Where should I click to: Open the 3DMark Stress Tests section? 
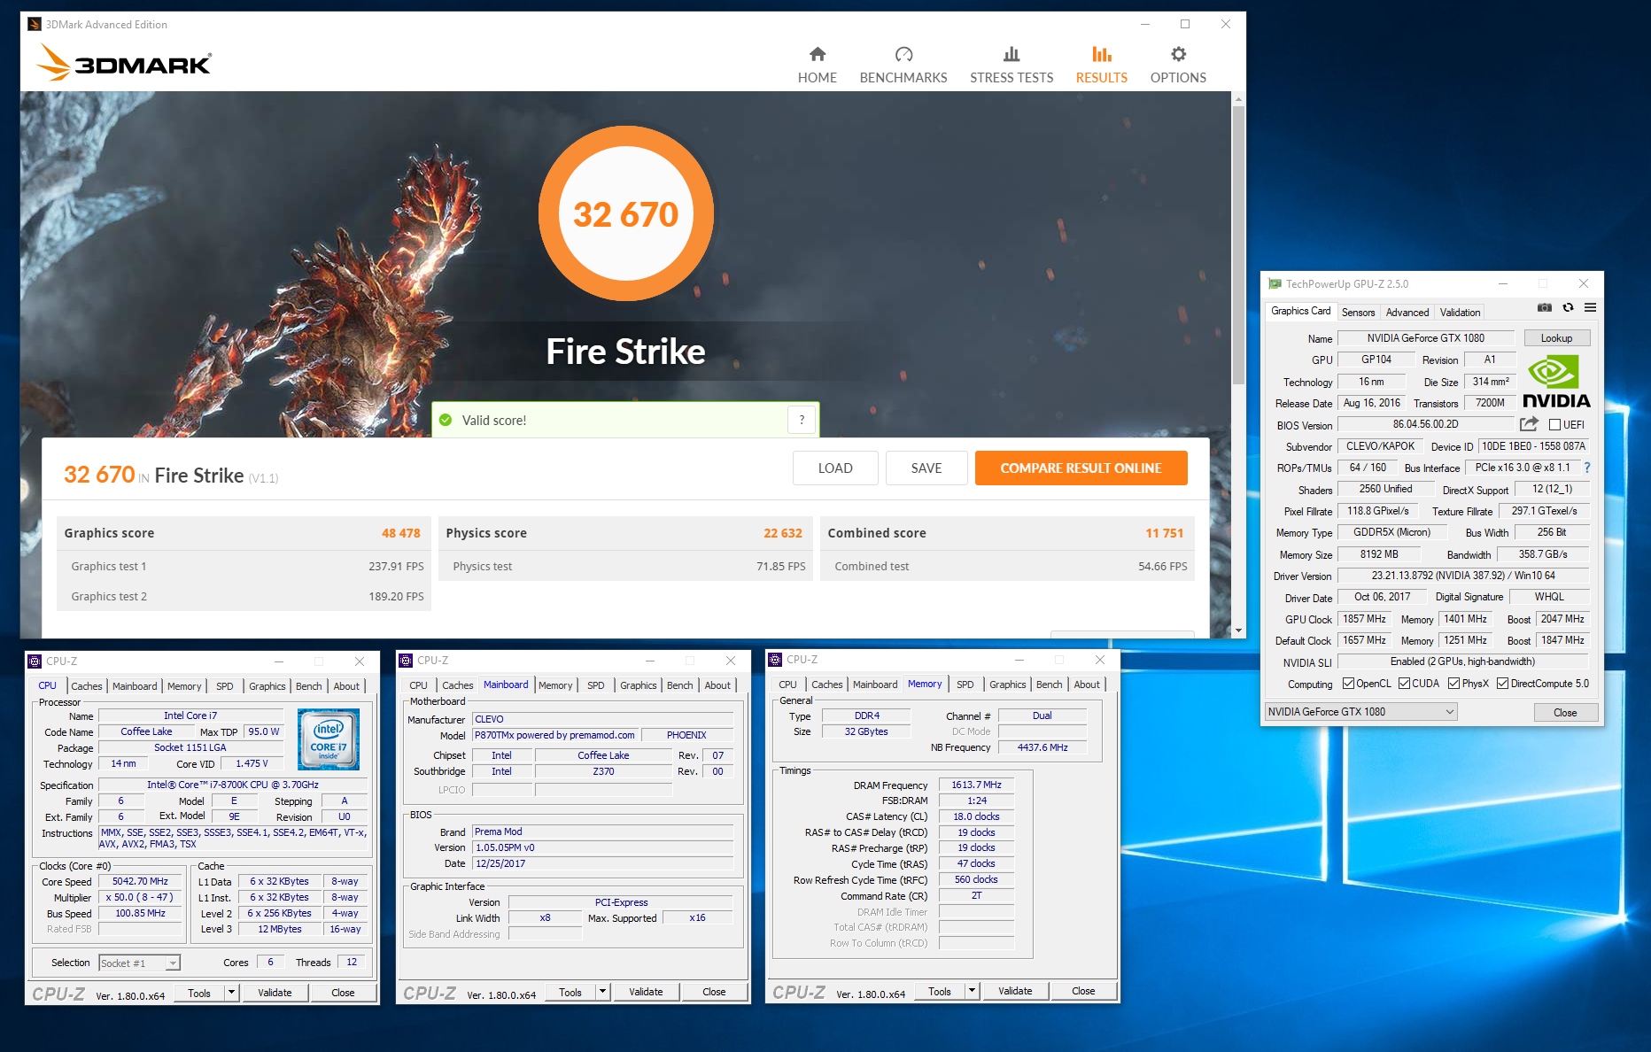tap(1012, 66)
